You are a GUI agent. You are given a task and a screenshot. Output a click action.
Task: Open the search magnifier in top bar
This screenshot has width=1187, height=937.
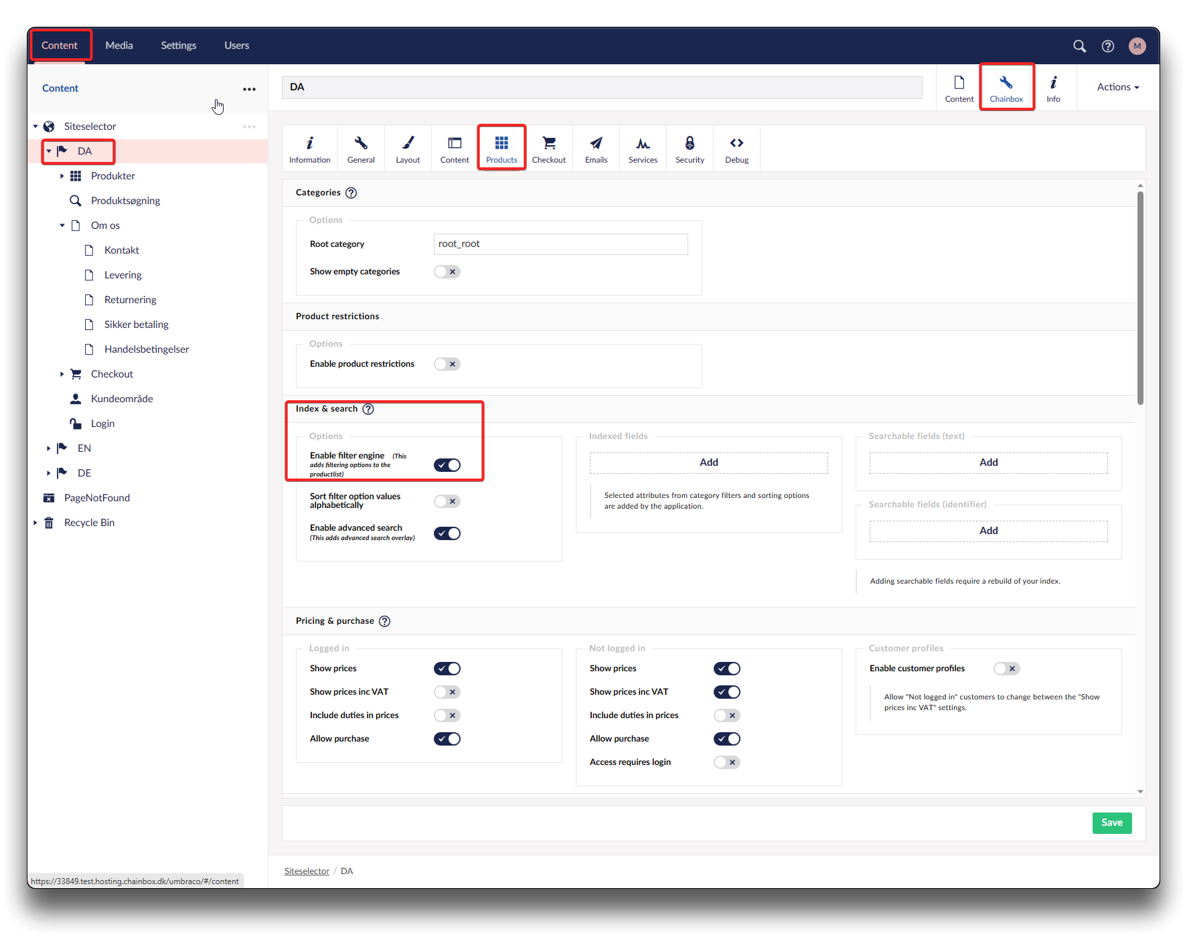[1079, 46]
